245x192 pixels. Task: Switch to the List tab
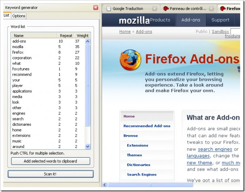7,15
